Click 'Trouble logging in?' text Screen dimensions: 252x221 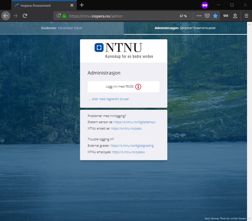coord(101,139)
